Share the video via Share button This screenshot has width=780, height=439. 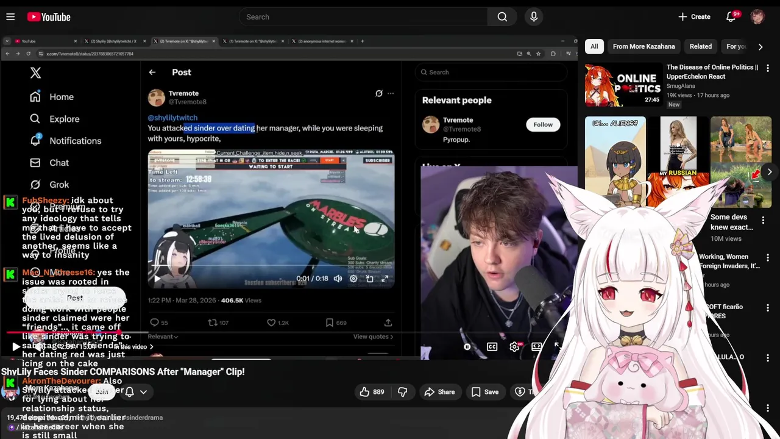[439, 392]
